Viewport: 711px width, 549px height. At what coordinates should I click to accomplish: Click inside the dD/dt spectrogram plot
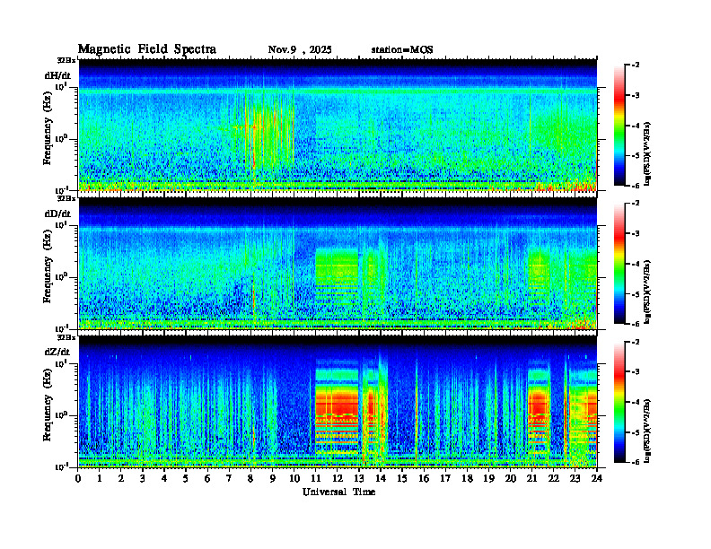338,263
